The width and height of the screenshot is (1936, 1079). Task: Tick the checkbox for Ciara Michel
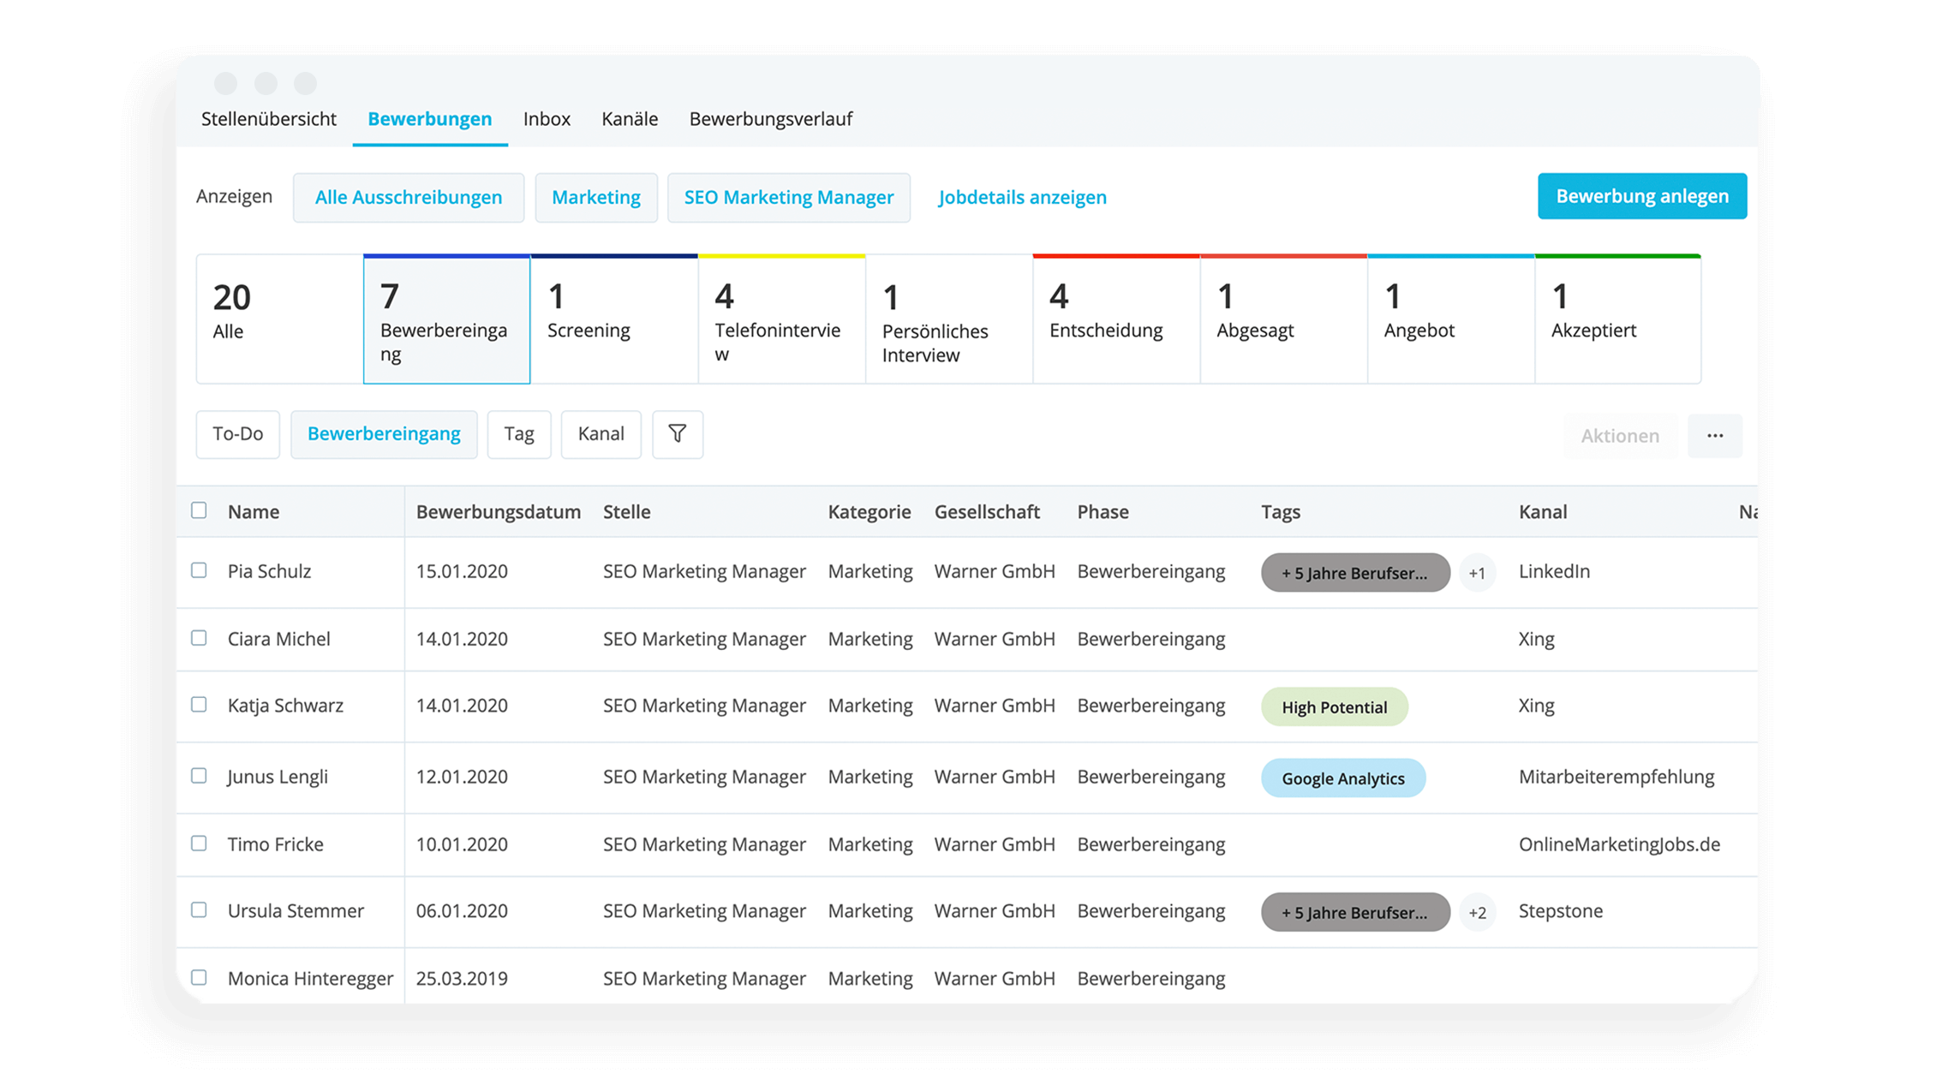pos(199,638)
